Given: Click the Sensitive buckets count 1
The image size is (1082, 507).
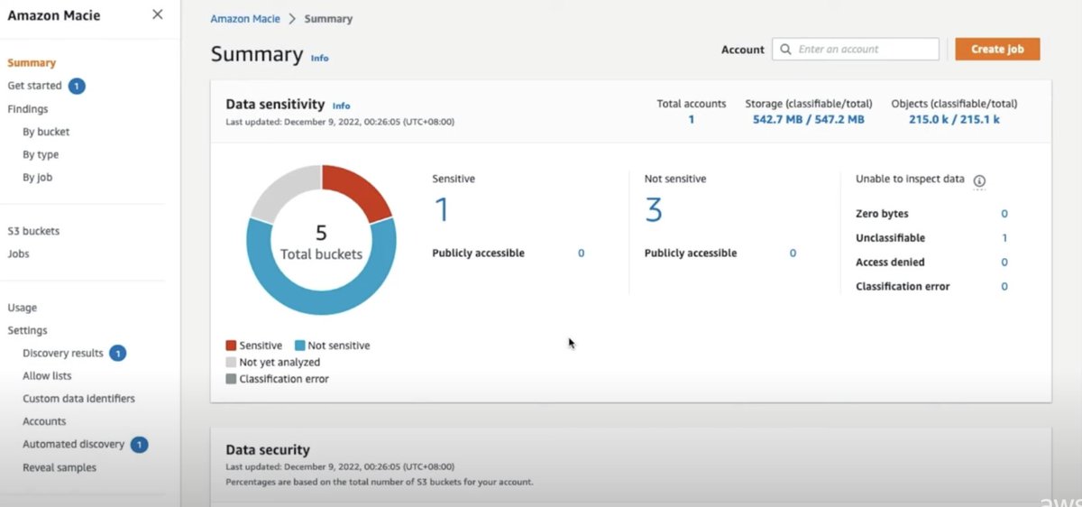Looking at the screenshot, I should point(442,211).
